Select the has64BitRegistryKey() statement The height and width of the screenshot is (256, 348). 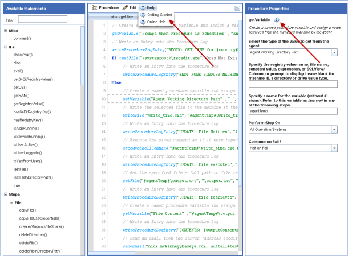coord(32,112)
